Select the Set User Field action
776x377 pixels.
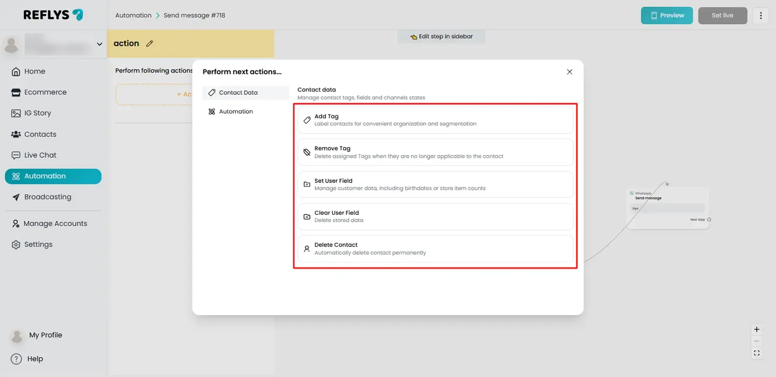click(x=435, y=185)
